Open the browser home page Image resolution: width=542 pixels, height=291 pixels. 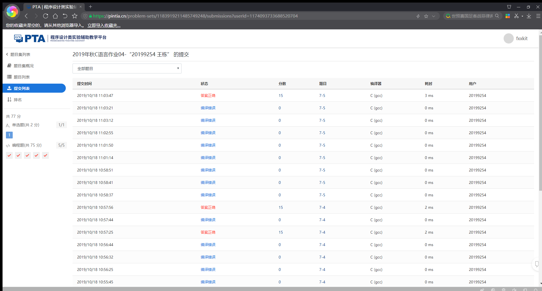(55, 16)
